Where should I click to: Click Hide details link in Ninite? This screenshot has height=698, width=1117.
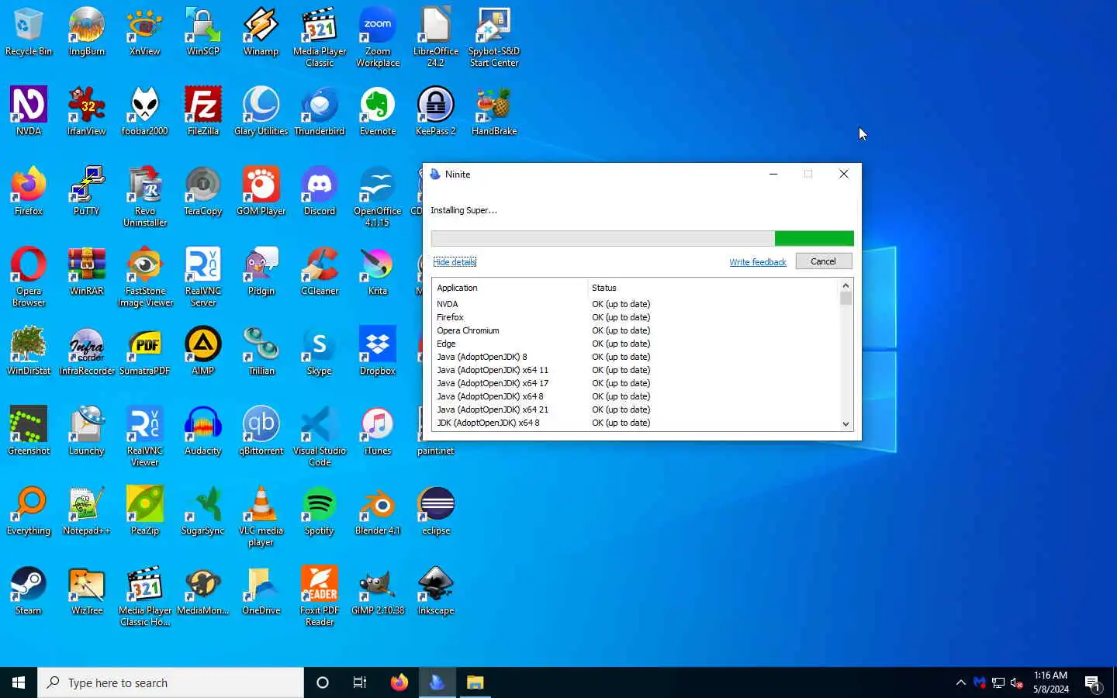click(x=455, y=262)
